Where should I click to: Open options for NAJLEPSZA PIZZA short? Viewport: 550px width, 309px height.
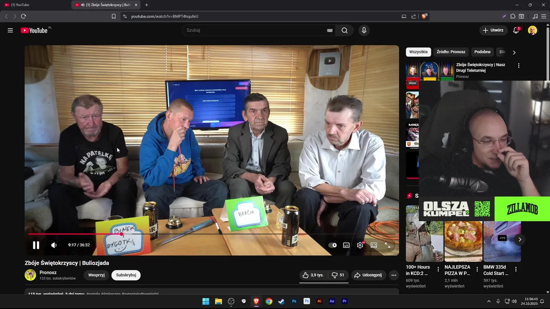(477, 270)
